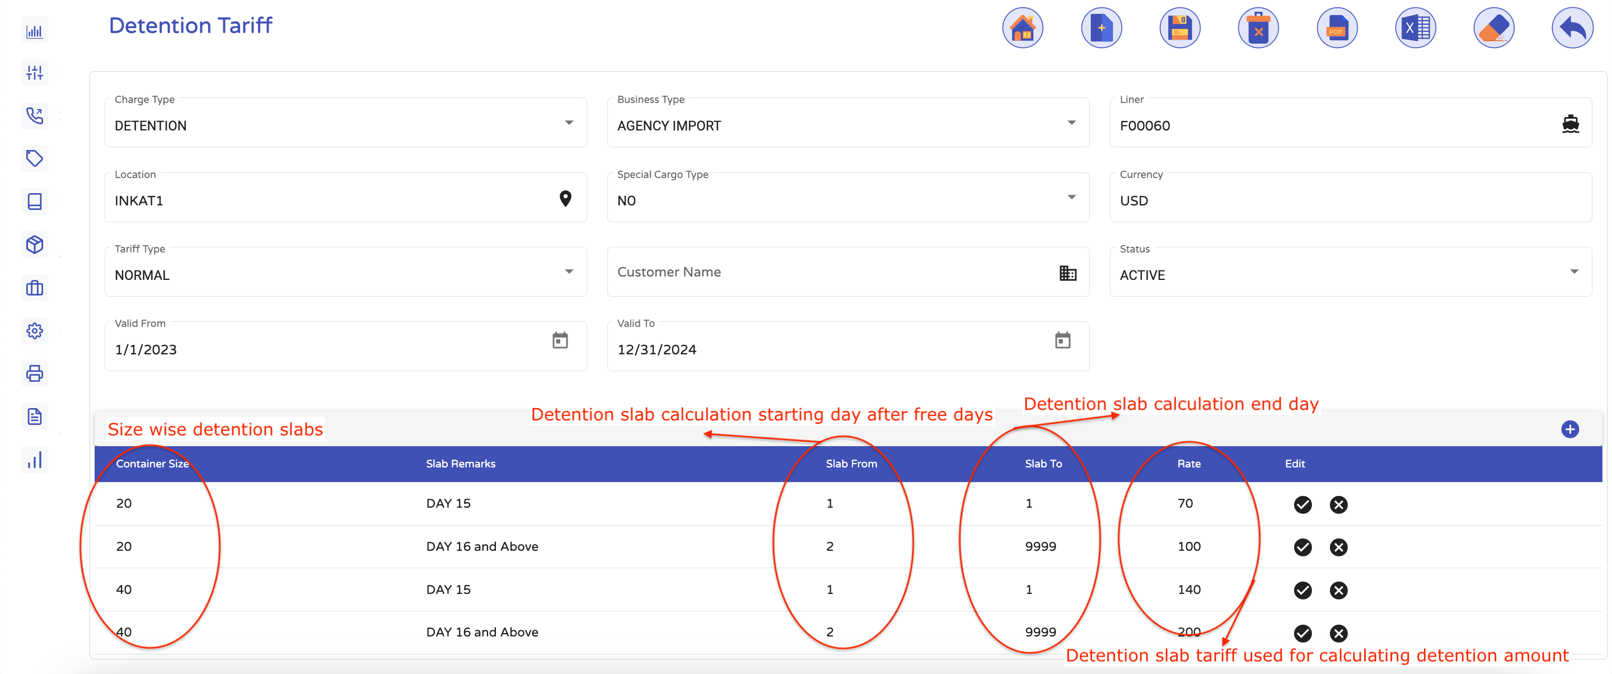The image size is (1612, 674).
Task: Open the Status dropdown
Action: point(1573,272)
